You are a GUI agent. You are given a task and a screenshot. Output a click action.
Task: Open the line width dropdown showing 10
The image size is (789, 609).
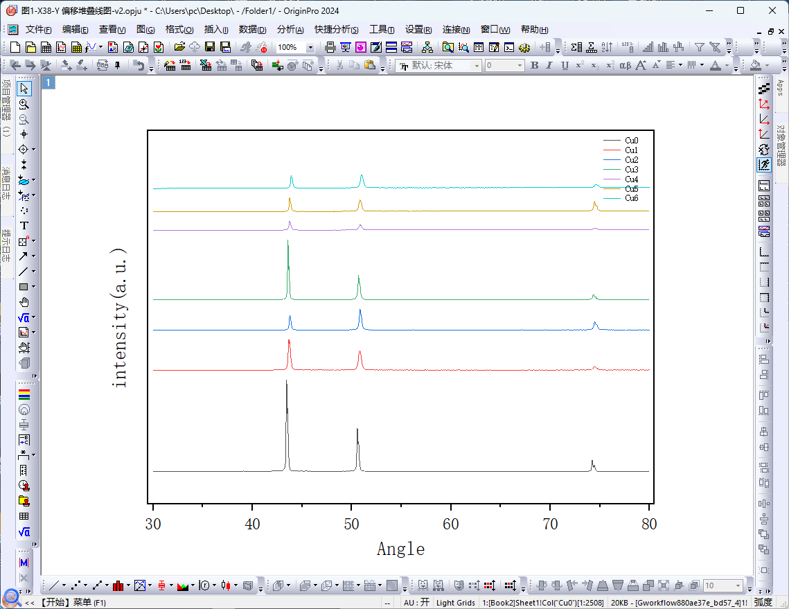tap(738, 585)
